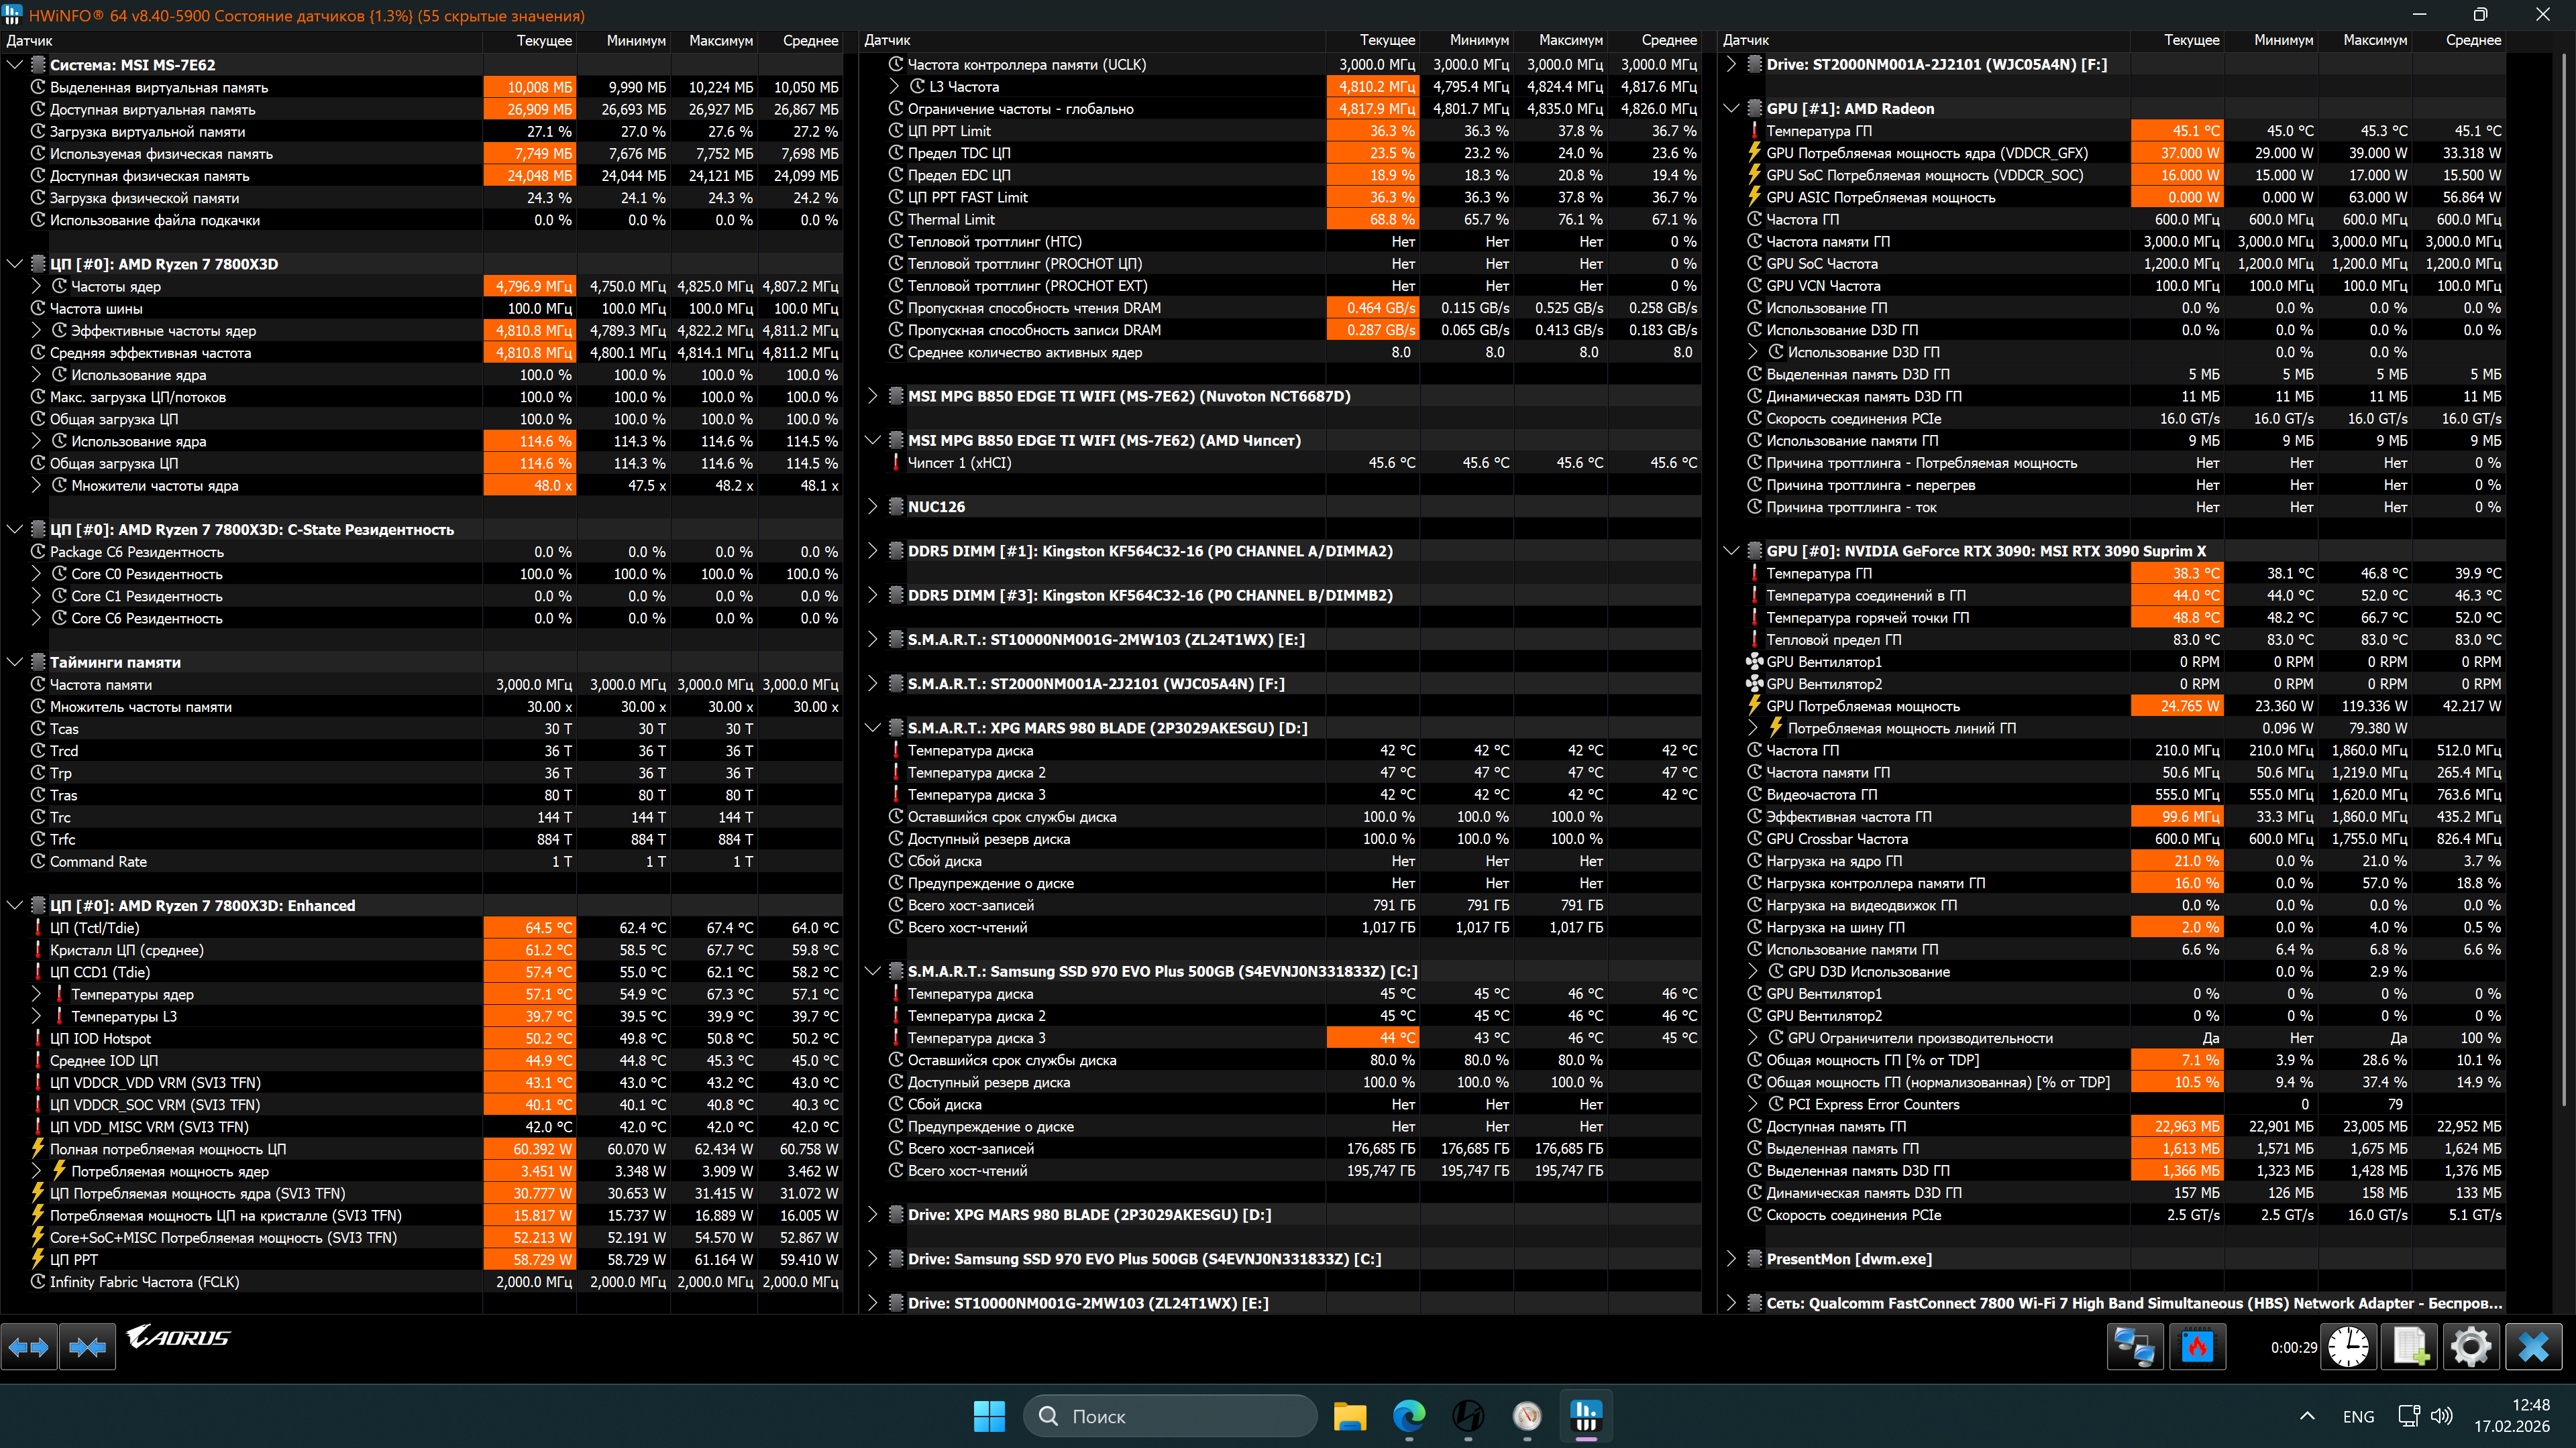This screenshot has height=1448, width=2576.
Task: Select the Thermal Limit sensor row
Action: click(951, 220)
